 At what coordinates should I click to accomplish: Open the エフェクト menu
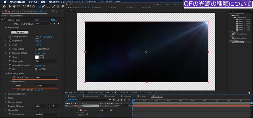tap(79, 1)
